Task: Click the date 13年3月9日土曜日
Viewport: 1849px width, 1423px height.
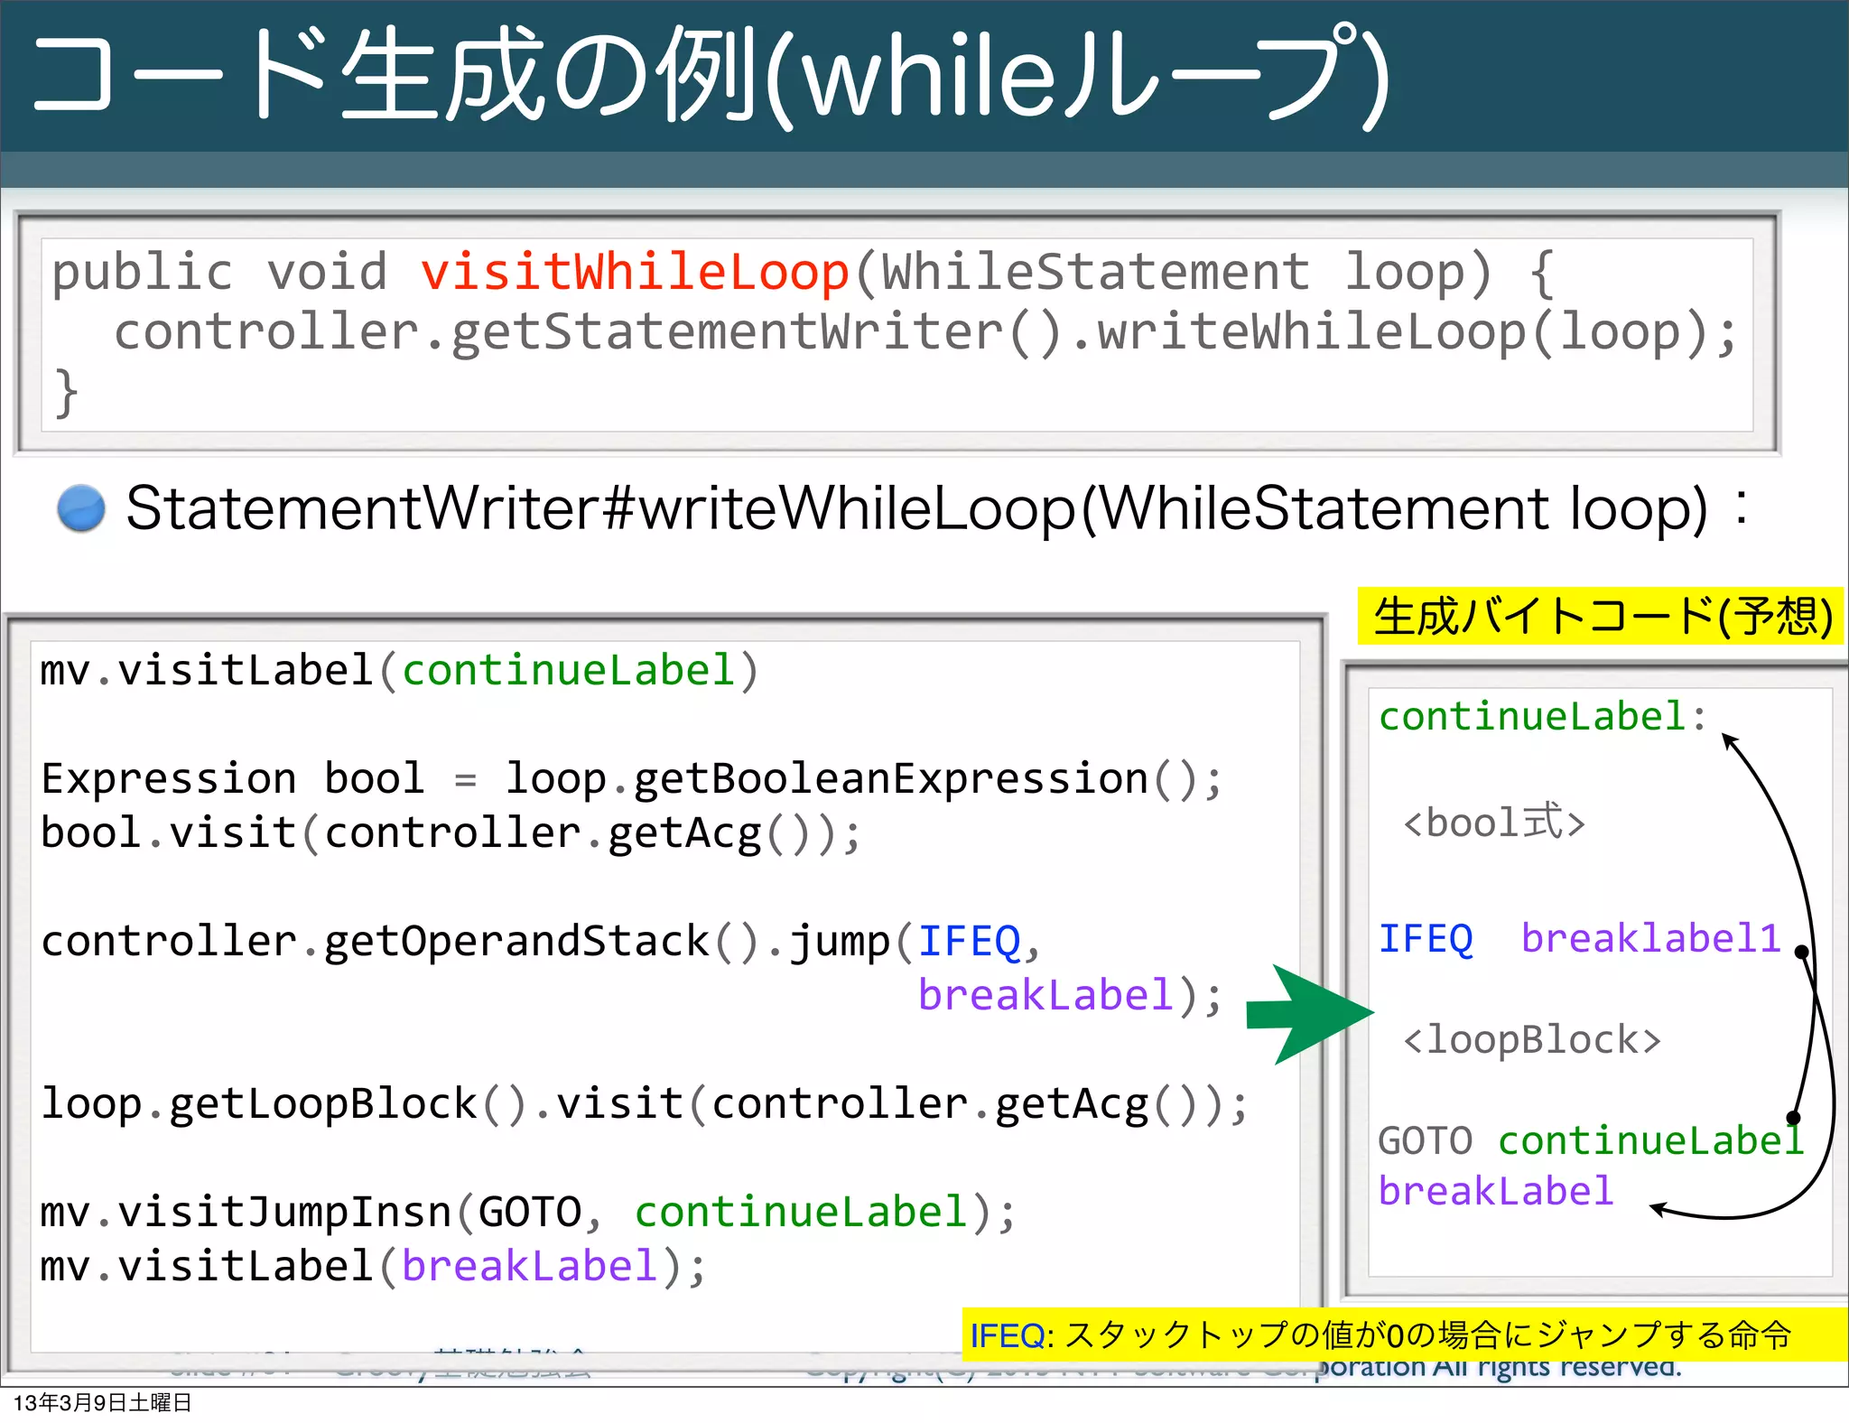Action: pyautogui.click(x=102, y=1403)
